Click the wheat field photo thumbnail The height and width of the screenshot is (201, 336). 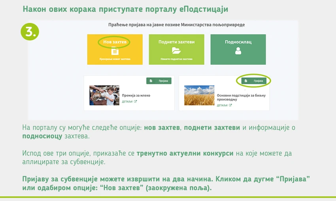coord(199,95)
